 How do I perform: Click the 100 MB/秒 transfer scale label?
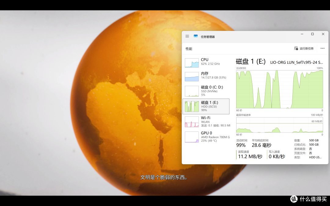(x=317, y=115)
